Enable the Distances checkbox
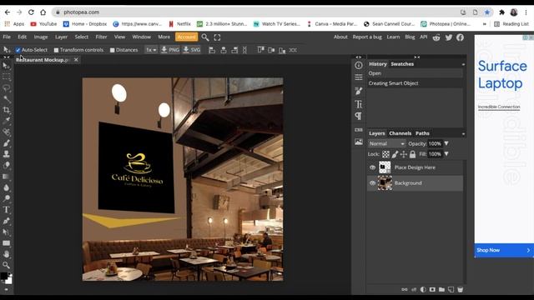This screenshot has width=534, height=300. [112, 50]
